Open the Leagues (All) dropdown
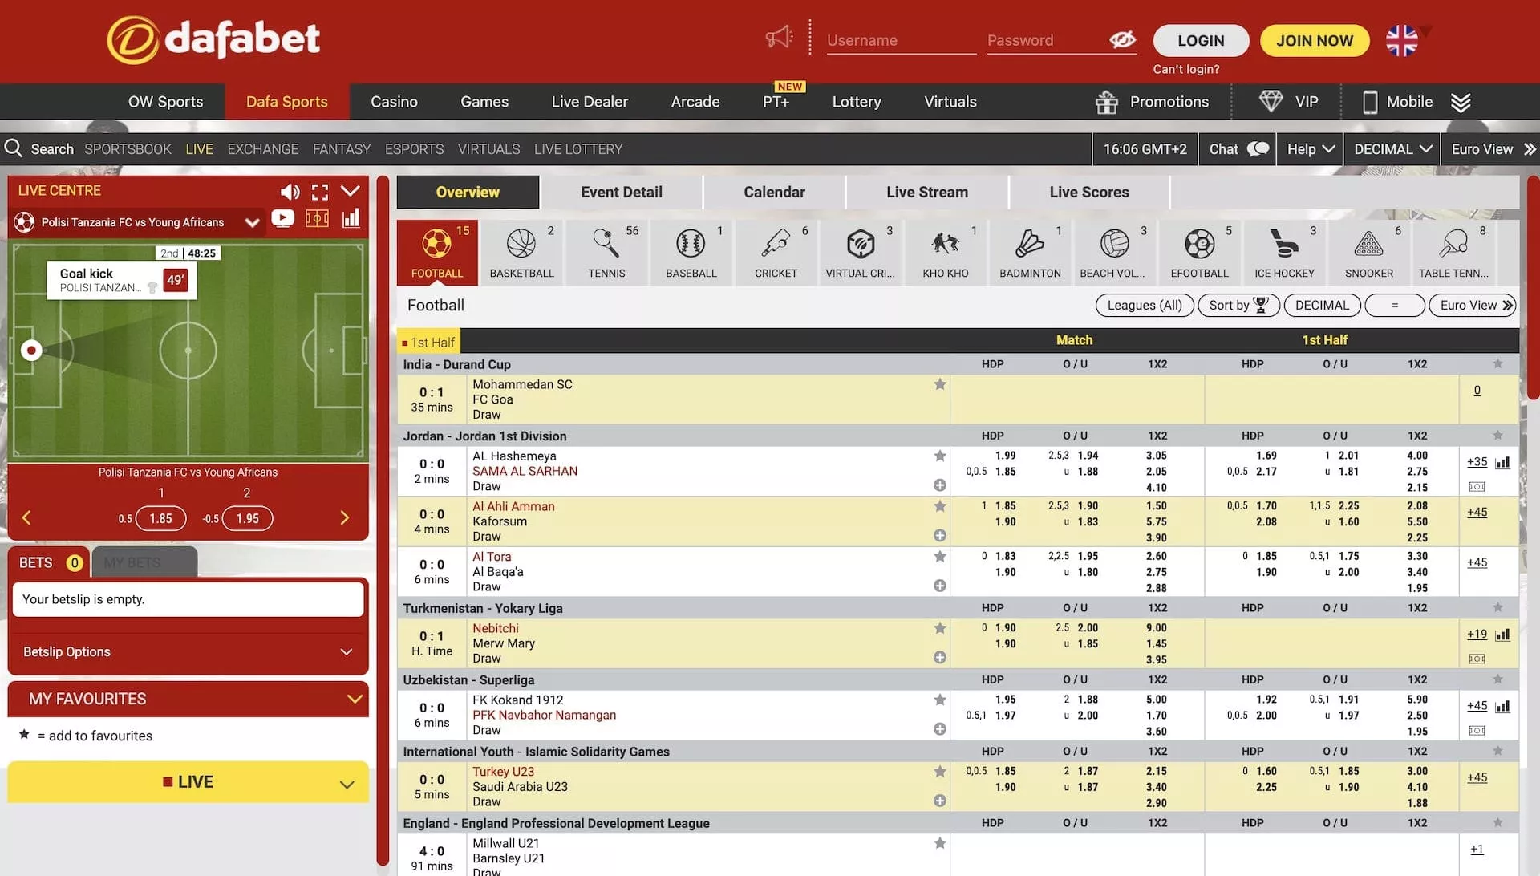 point(1144,306)
